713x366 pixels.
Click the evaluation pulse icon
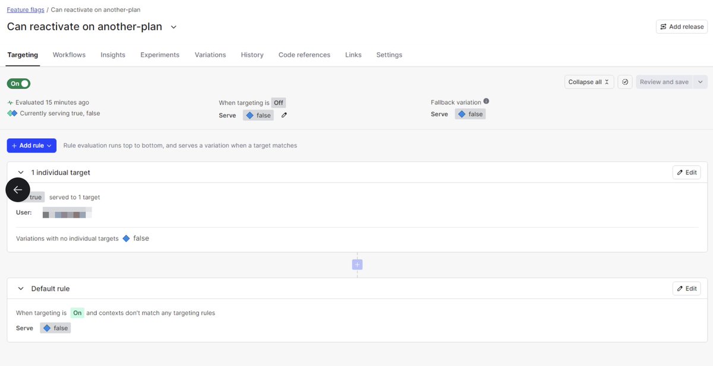[10, 103]
